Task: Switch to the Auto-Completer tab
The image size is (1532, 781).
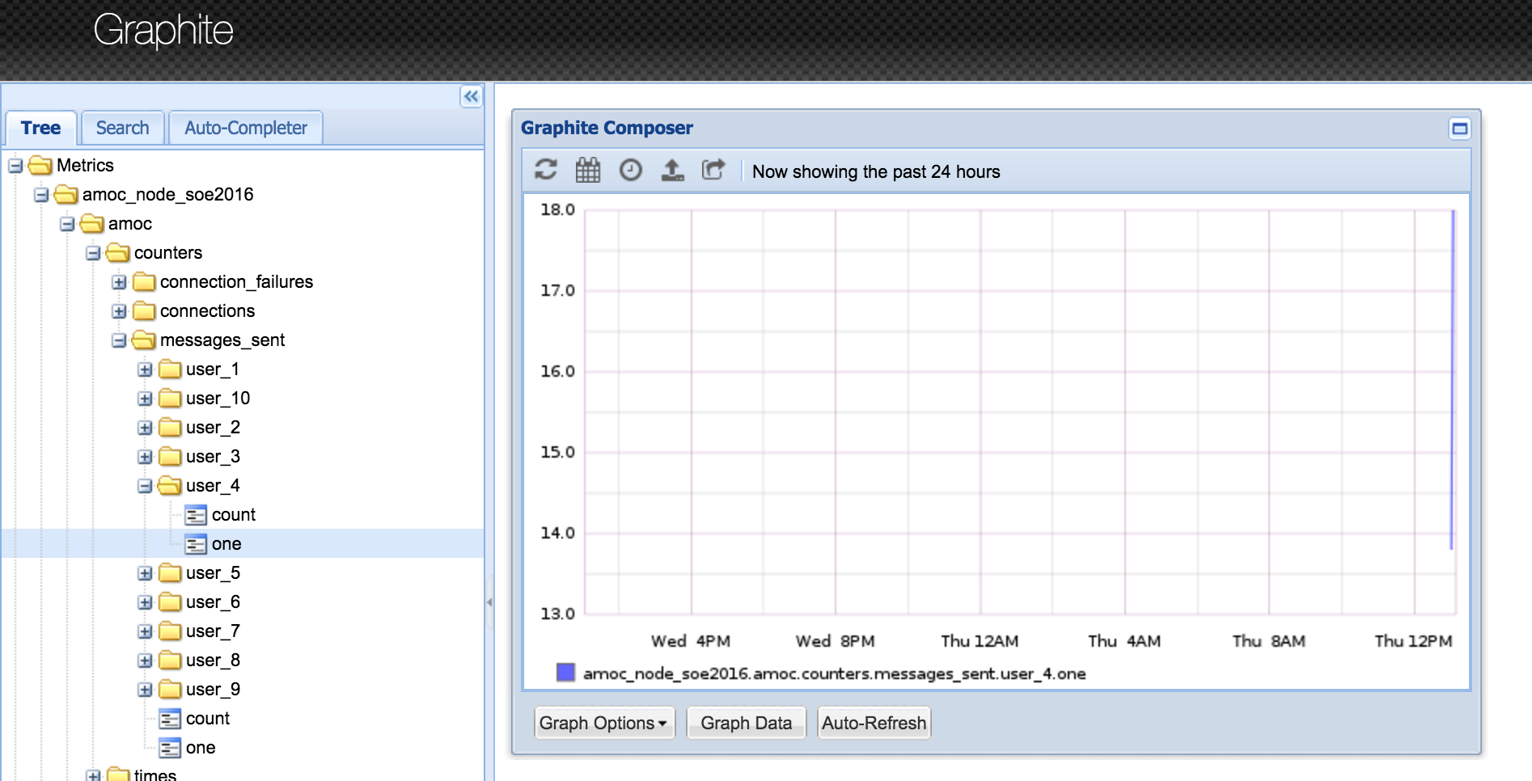Action: 246,128
